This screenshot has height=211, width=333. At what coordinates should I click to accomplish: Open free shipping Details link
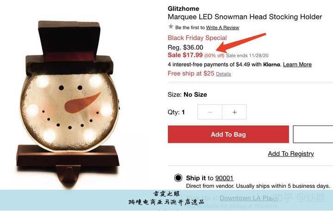(223, 74)
